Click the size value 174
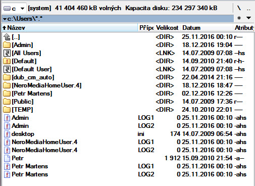 [175, 134]
